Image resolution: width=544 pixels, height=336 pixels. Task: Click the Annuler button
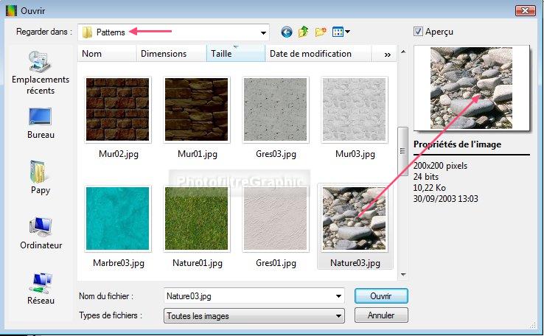point(380,315)
